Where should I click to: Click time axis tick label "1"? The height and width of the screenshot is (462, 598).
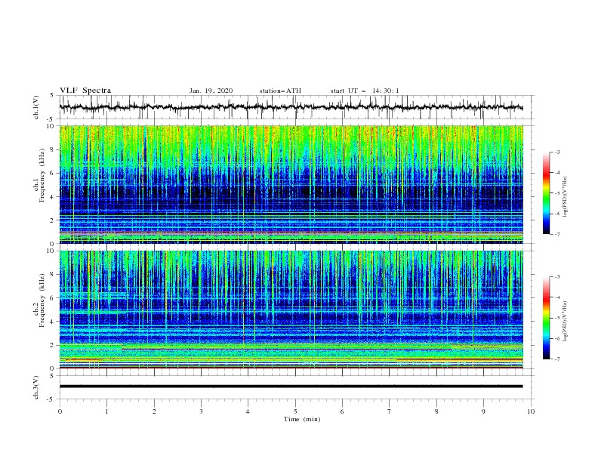106,411
